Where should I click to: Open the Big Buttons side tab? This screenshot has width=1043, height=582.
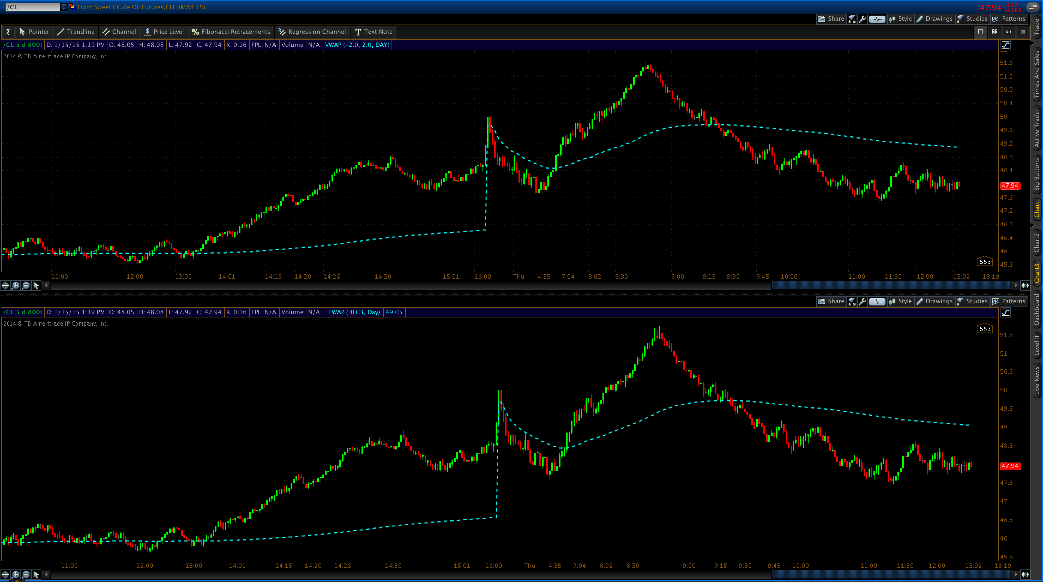click(x=1037, y=175)
